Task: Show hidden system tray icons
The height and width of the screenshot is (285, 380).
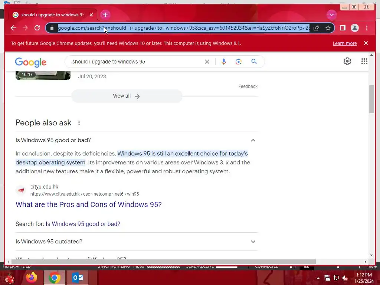Action: coord(318,278)
